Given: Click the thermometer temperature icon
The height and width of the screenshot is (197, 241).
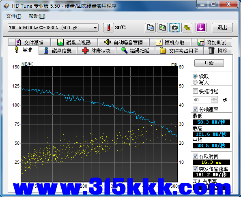Looking at the screenshot, I should pyautogui.click(x=108, y=28).
